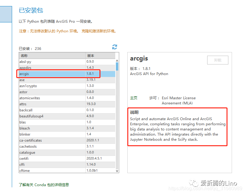
Task: Select the beautifulsoup4 package row
Action: pyautogui.click(x=67, y=116)
